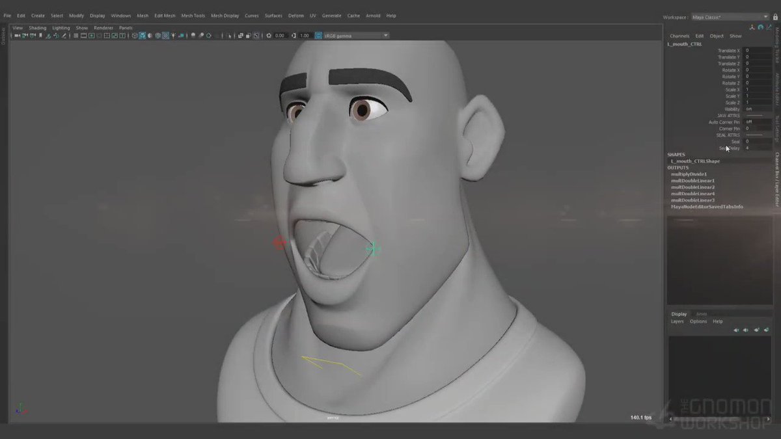Open the File menu
The width and height of the screenshot is (781, 439).
point(7,16)
